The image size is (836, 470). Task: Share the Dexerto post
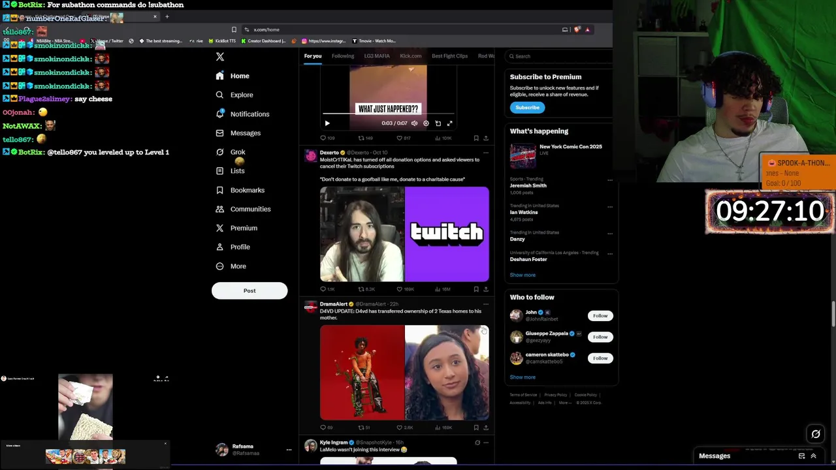tap(485, 289)
